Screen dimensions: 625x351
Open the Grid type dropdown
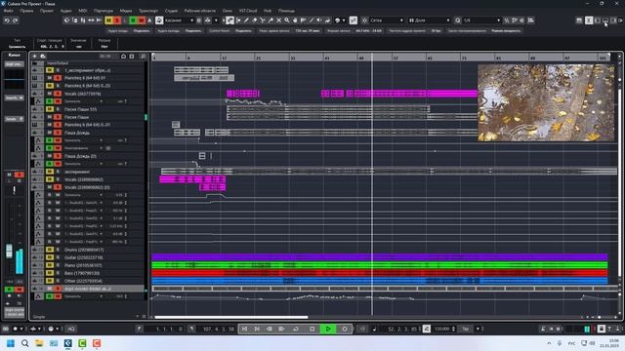tap(430, 20)
